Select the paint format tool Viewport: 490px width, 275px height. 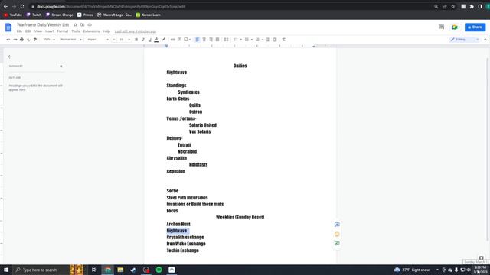tap(35, 40)
